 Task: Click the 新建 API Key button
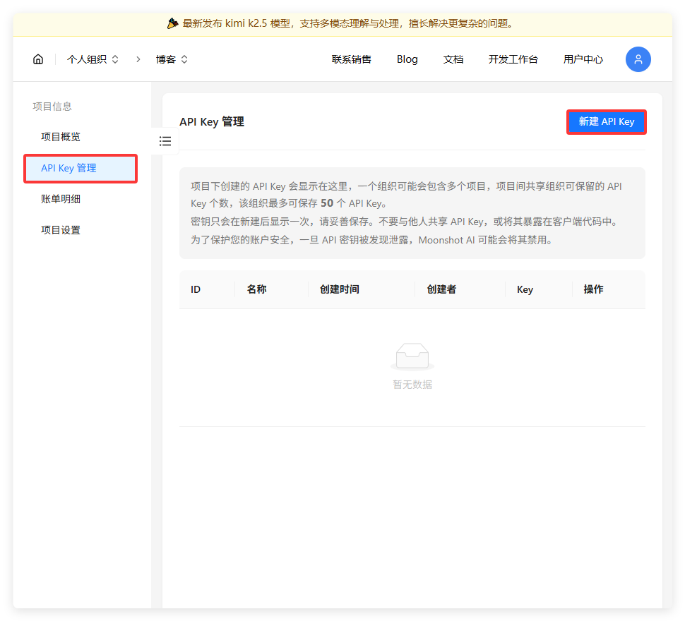(606, 122)
